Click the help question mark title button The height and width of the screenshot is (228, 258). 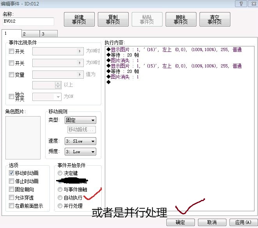241,4
